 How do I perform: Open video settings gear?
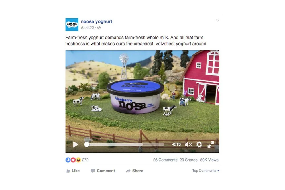pyautogui.click(x=199, y=144)
